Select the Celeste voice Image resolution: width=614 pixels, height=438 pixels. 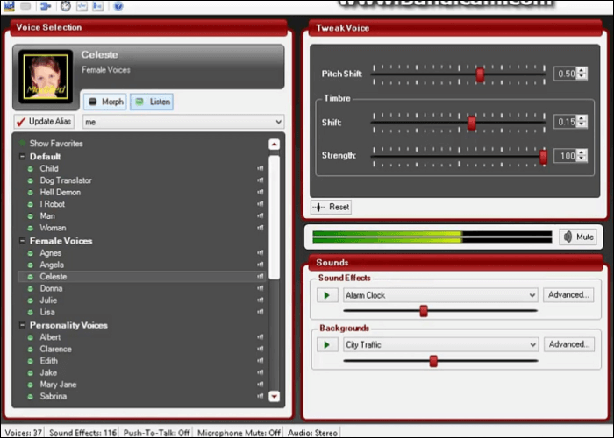pos(142,277)
